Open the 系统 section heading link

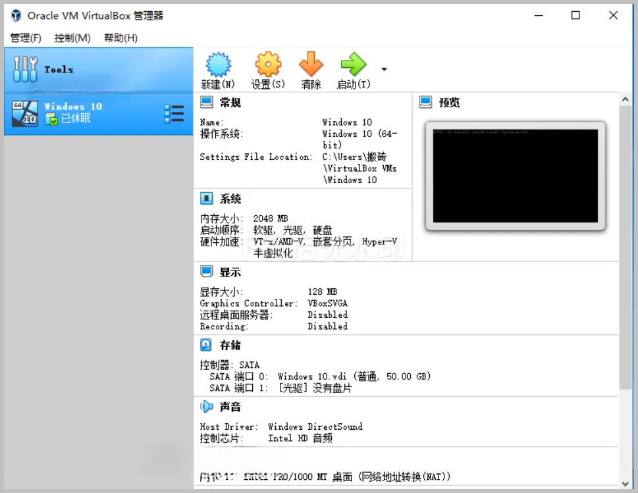pyautogui.click(x=230, y=199)
